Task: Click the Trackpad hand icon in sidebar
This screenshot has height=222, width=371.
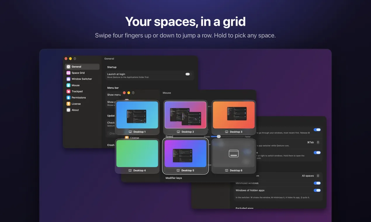Action: (x=68, y=91)
